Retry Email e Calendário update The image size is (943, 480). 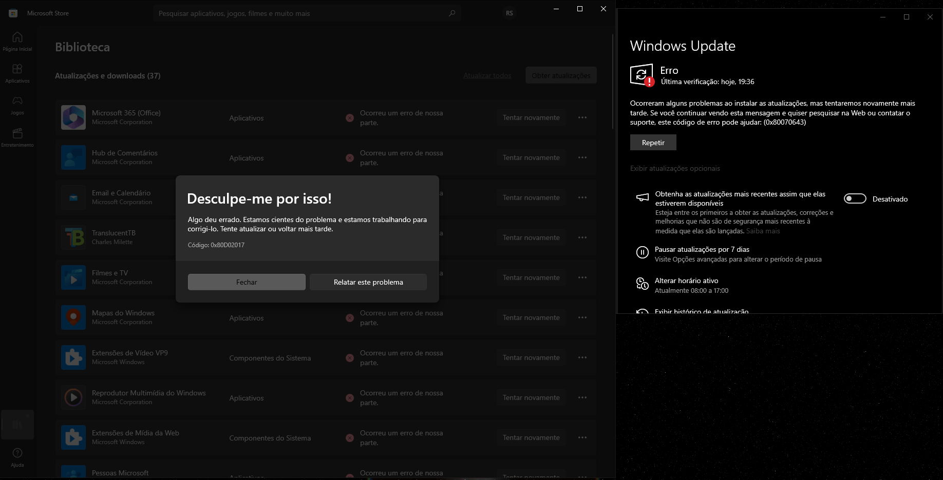[x=531, y=197]
